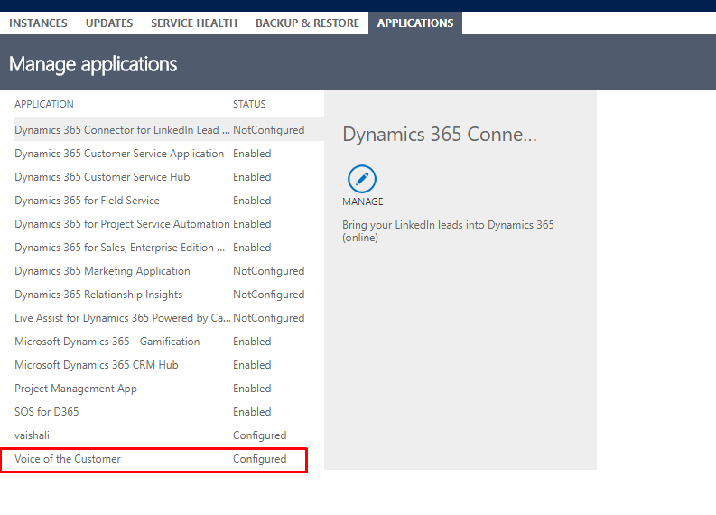Click Configured status in vaishali row
Image resolution: width=716 pixels, height=515 pixels.
[x=260, y=435]
